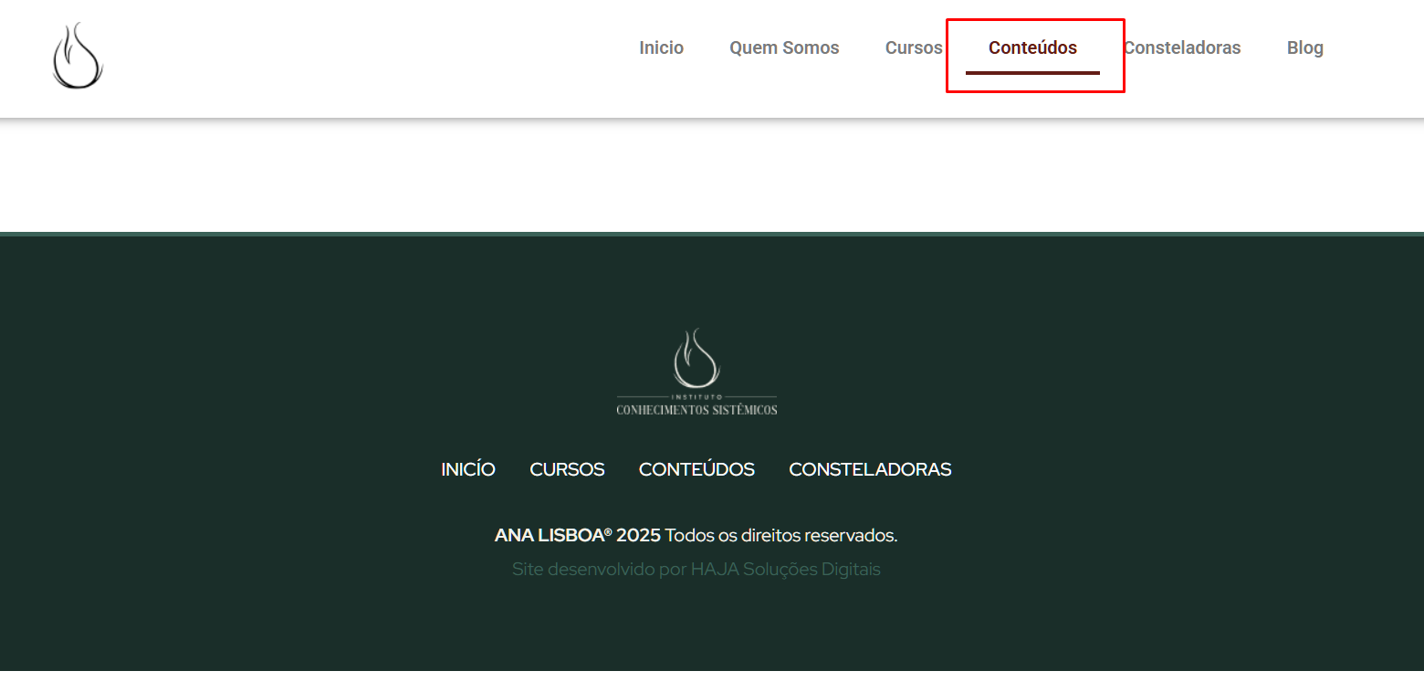This screenshot has width=1424, height=692.
Task: Open the CURSOS footer link
Action: (x=567, y=469)
